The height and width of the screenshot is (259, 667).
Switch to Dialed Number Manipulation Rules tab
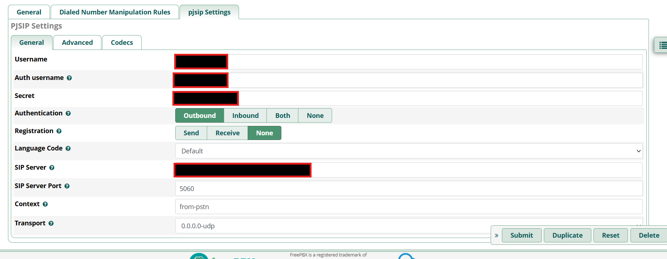click(115, 12)
